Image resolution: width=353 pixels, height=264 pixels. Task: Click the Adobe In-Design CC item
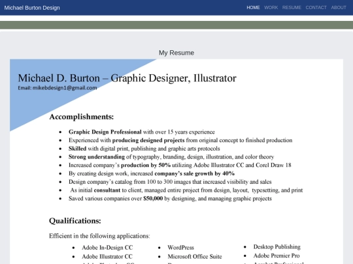(107, 248)
